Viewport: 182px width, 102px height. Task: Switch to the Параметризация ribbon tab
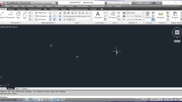(x=35, y=9)
